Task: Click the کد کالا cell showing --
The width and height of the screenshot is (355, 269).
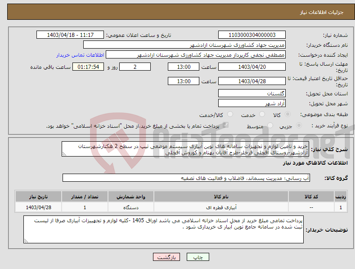Action: pos(311,207)
